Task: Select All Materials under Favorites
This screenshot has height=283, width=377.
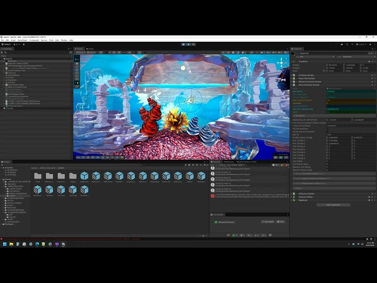Action: [12, 170]
